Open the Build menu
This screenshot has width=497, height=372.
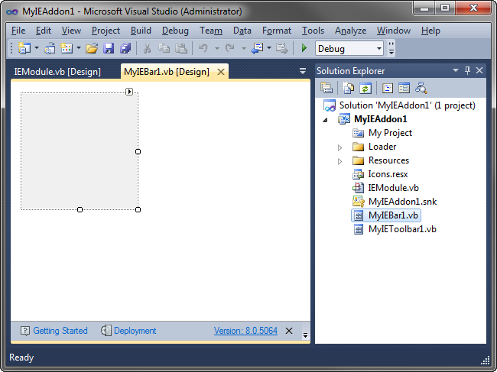coord(141,31)
